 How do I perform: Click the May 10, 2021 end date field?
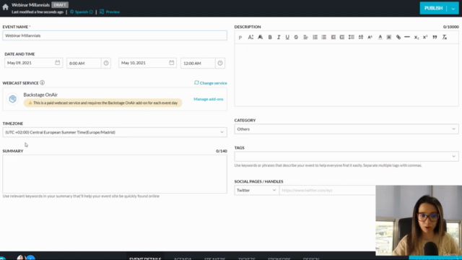pyautogui.click(x=147, y=63)
